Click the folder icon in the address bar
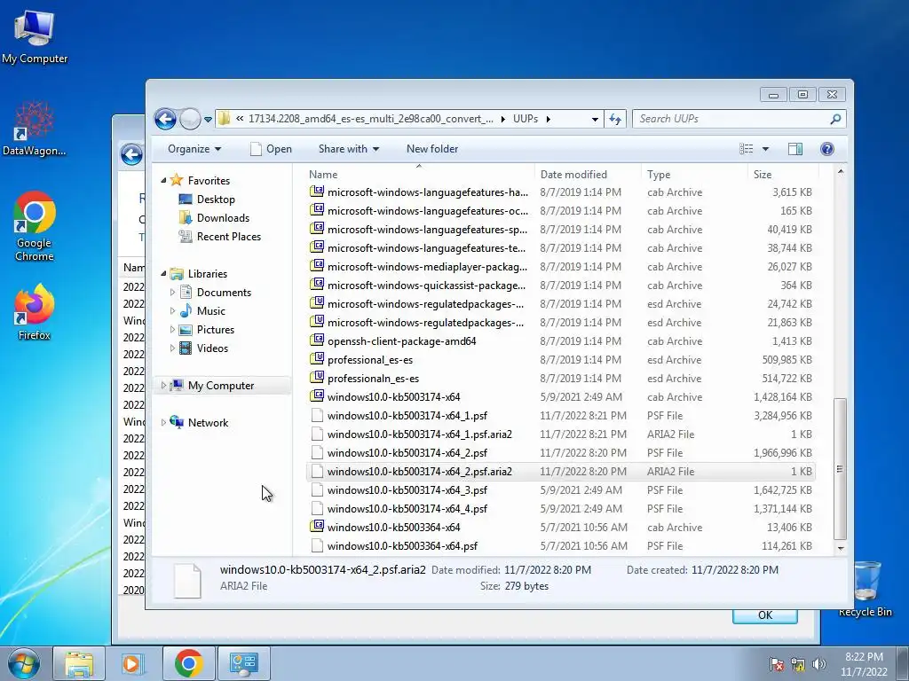 pyautogui.click(x=225, y=119)
